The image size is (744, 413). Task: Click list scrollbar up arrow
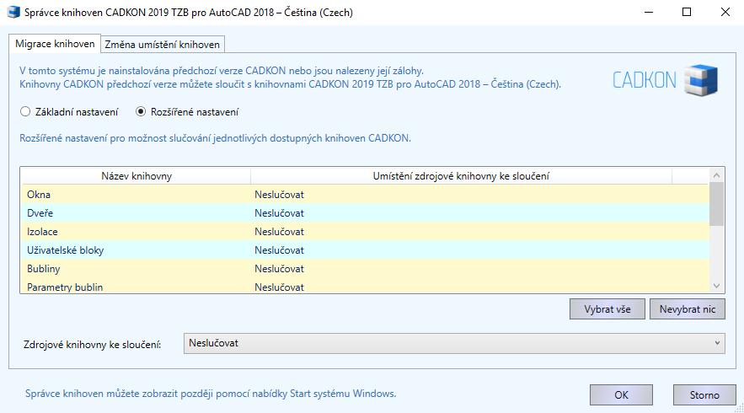(716, 175)
